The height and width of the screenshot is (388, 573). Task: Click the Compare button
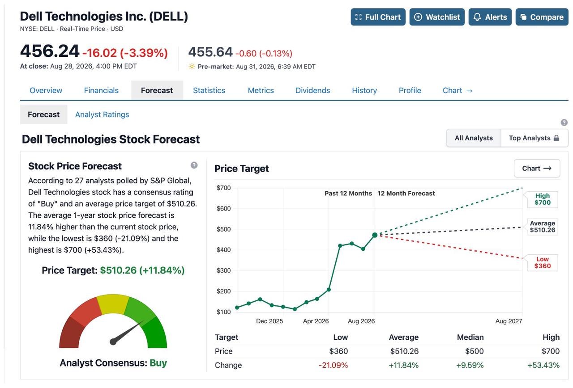[542, 17]
